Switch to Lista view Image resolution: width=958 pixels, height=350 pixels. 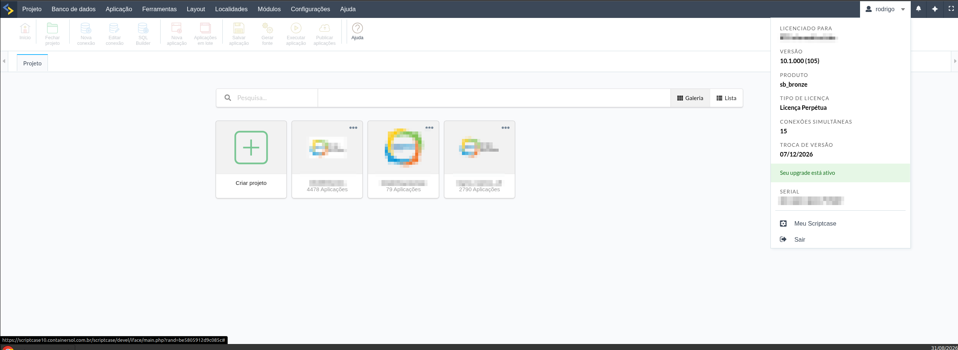(x=726, y=98)
